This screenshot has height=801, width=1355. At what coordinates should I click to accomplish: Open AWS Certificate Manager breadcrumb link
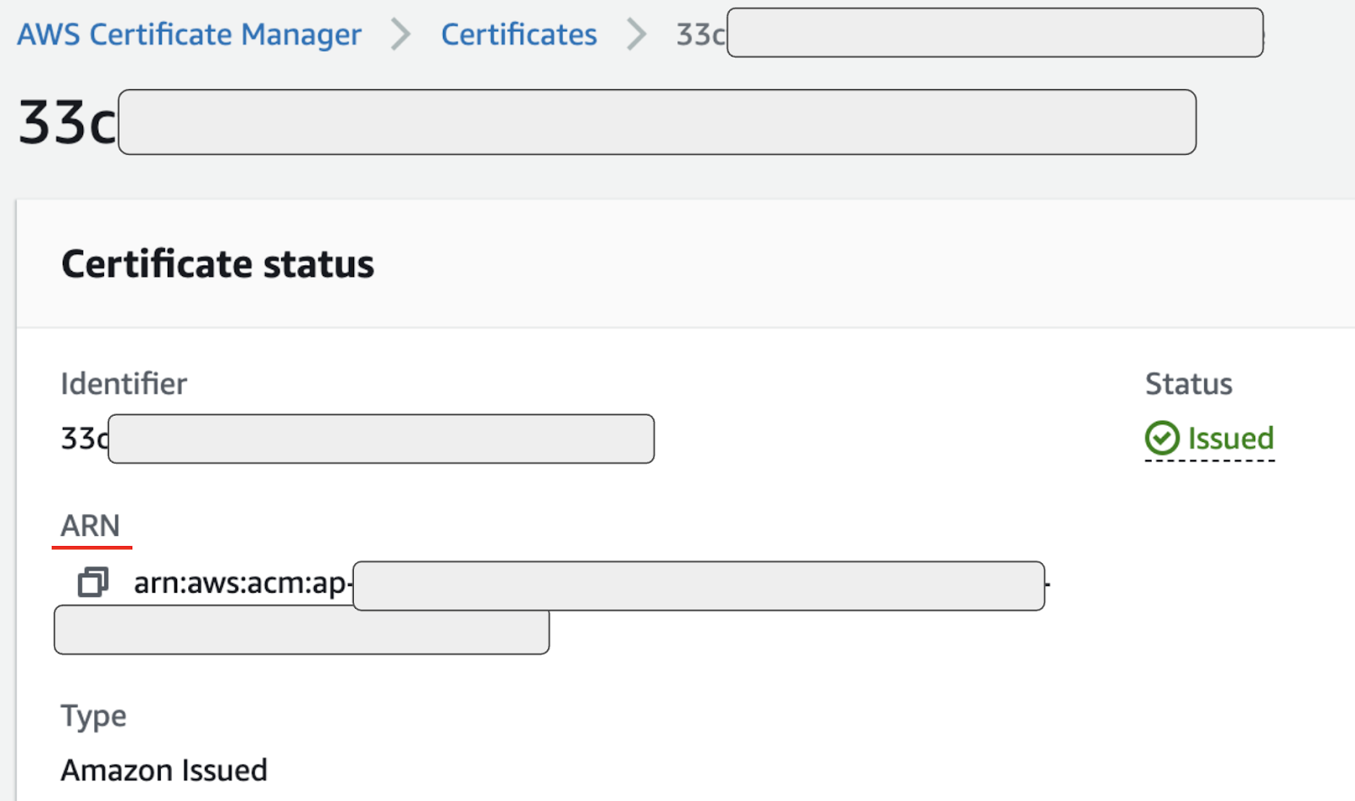[190, 35]
